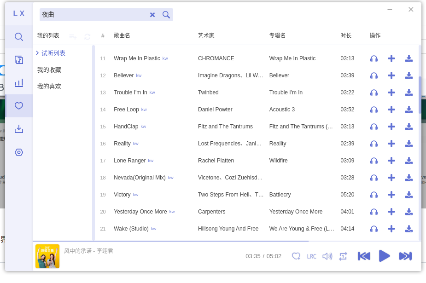Toggle single-track repeat mode
This screenshot has height=283, width=426.
[x=343, y=256]
